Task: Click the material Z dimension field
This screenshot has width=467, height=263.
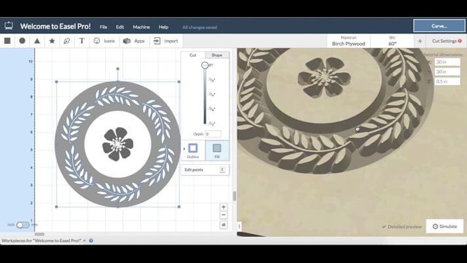Action: [447, 81]
